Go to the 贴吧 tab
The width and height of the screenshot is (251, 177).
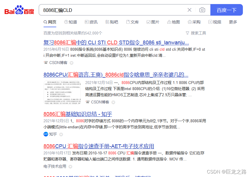tap(112, 22)
